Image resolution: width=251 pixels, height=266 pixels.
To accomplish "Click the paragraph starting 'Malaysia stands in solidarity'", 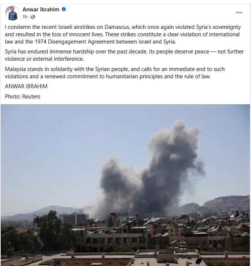I will (x=115, y=72).
